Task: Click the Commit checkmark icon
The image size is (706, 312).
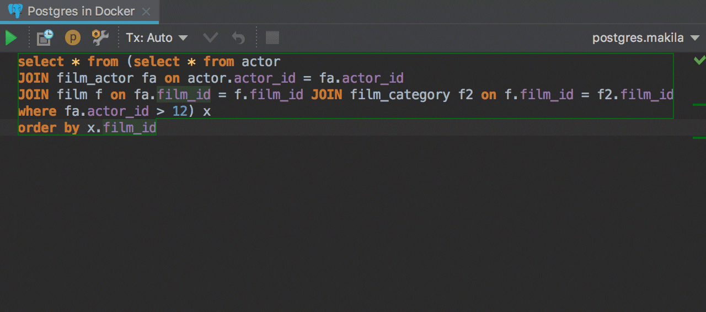Action: click(x=210, y=38)
